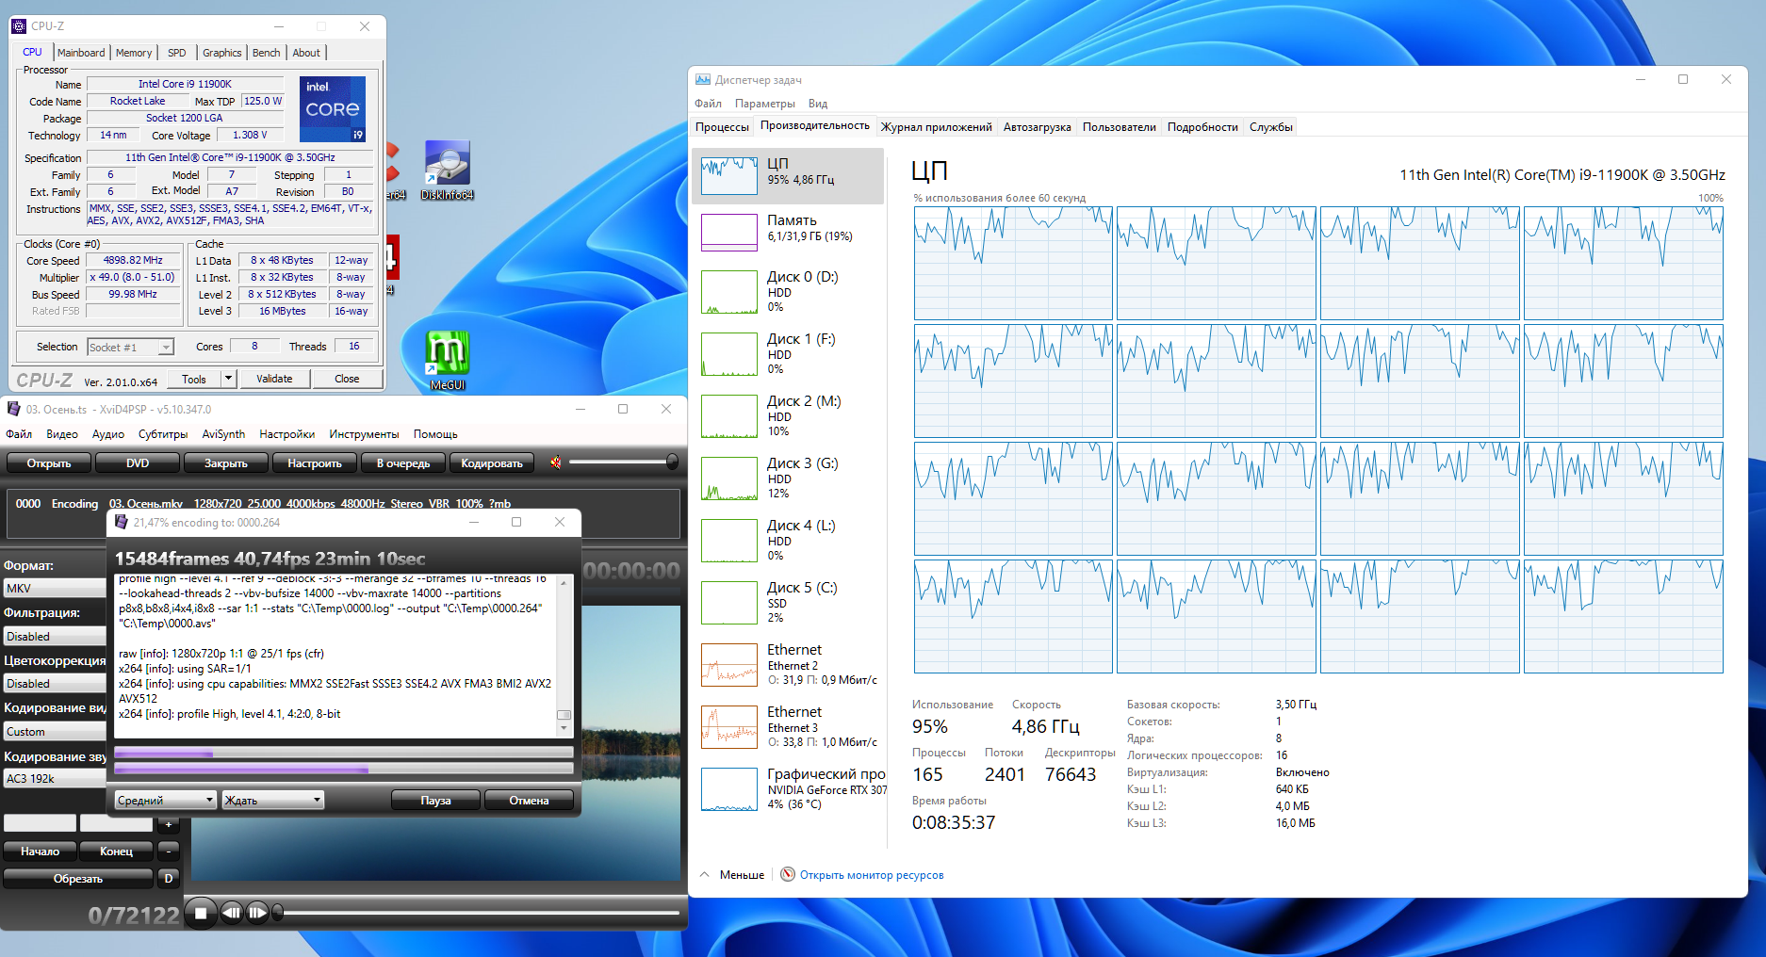1766x957 pixels.
Task: Click the Обрезать button in XviD4PSP
Action: tap(78, 879)
